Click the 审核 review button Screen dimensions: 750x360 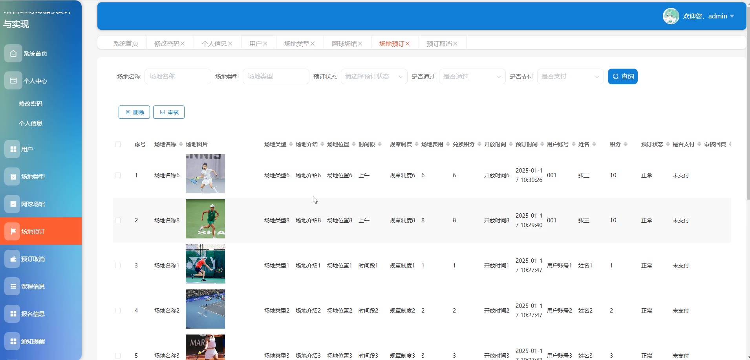[x=169, y=112]
